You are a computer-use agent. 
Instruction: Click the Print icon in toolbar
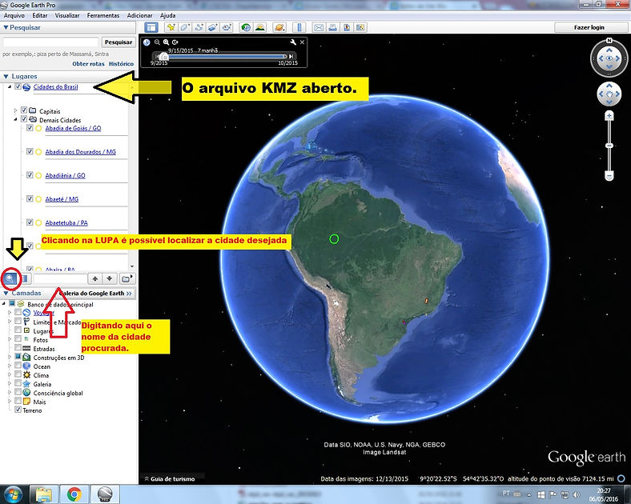(332, 27)
